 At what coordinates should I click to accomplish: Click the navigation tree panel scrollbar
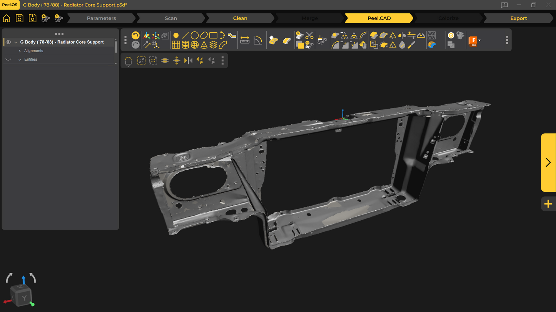tap(116, 47)
